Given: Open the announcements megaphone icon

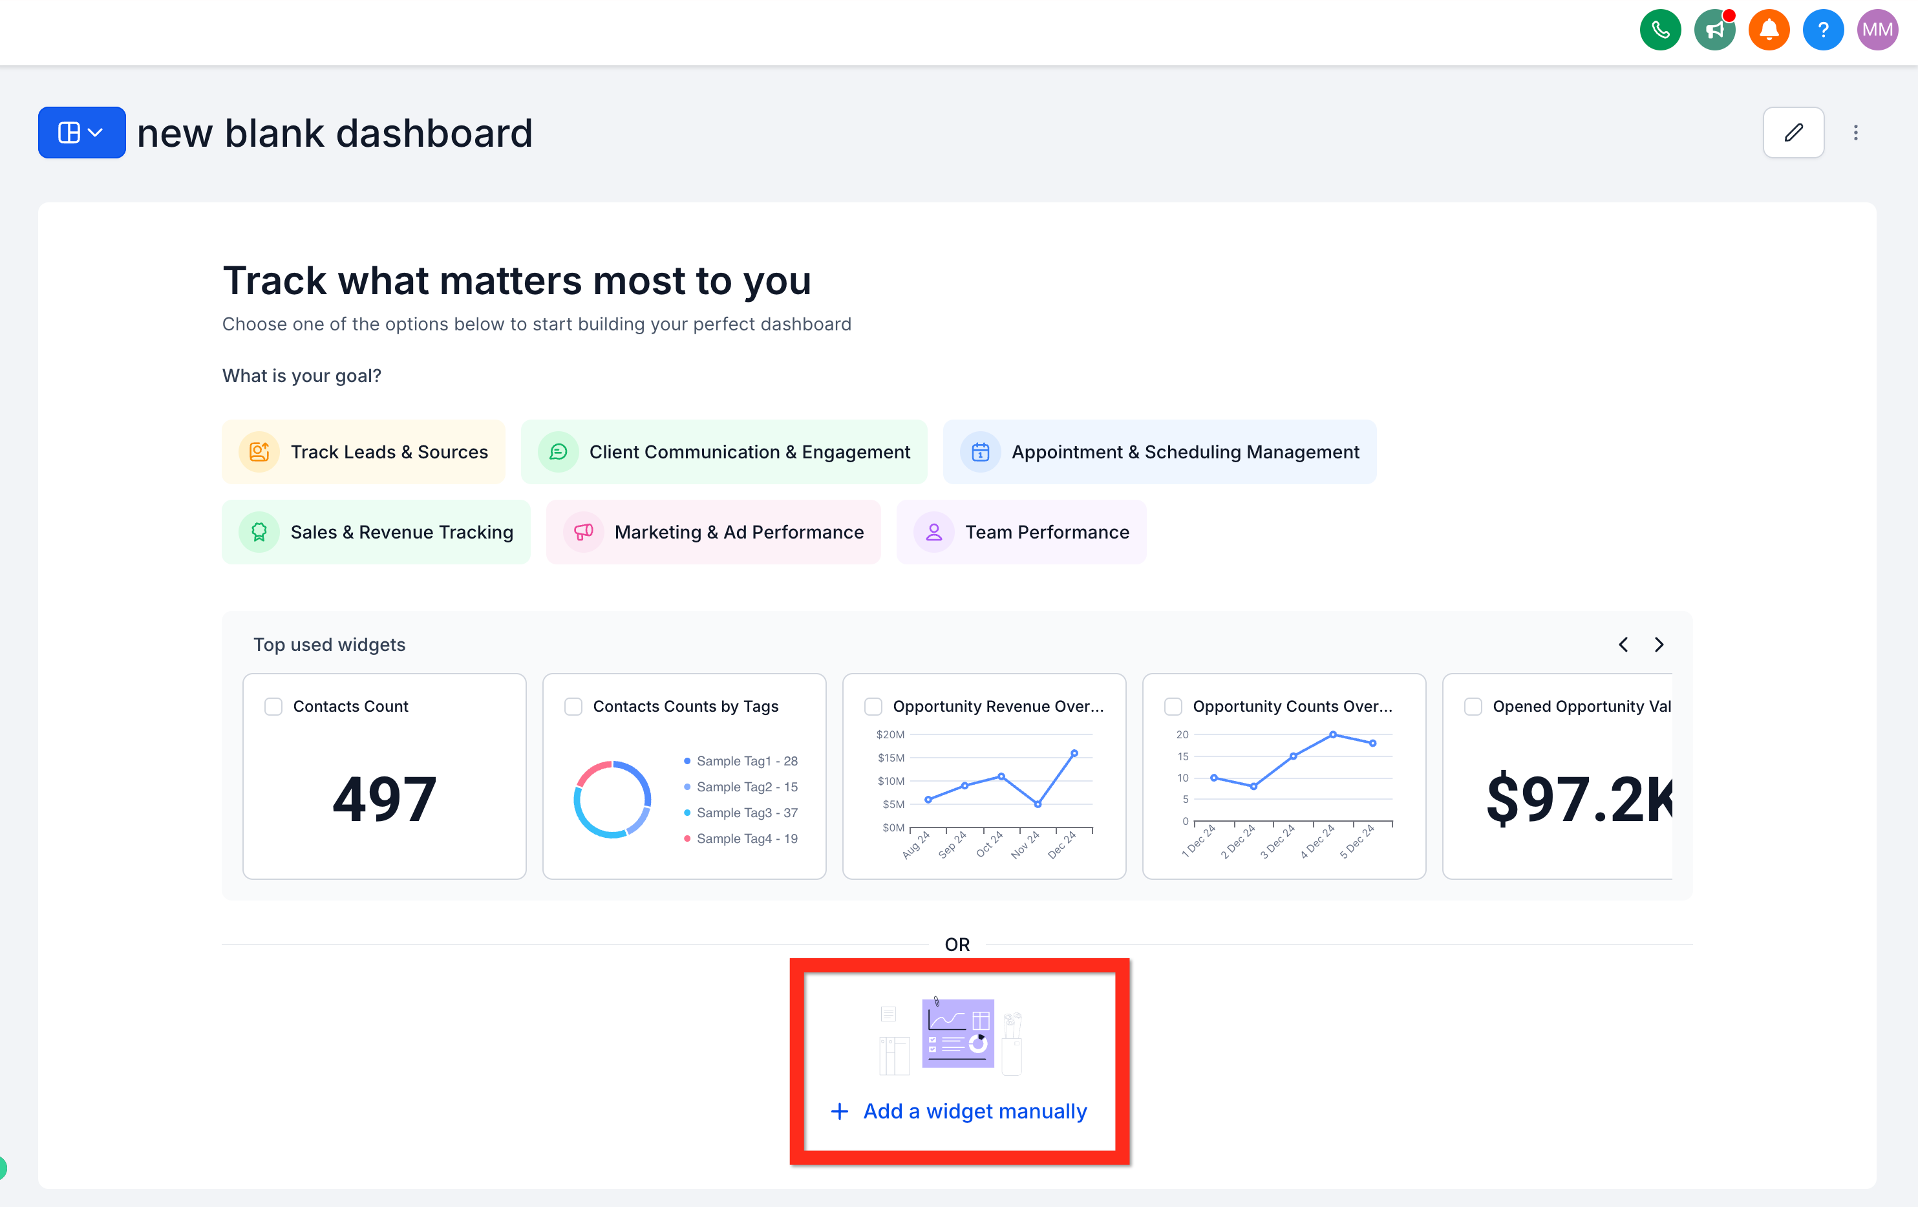Looking at the screenshot, I should 1714,30.
